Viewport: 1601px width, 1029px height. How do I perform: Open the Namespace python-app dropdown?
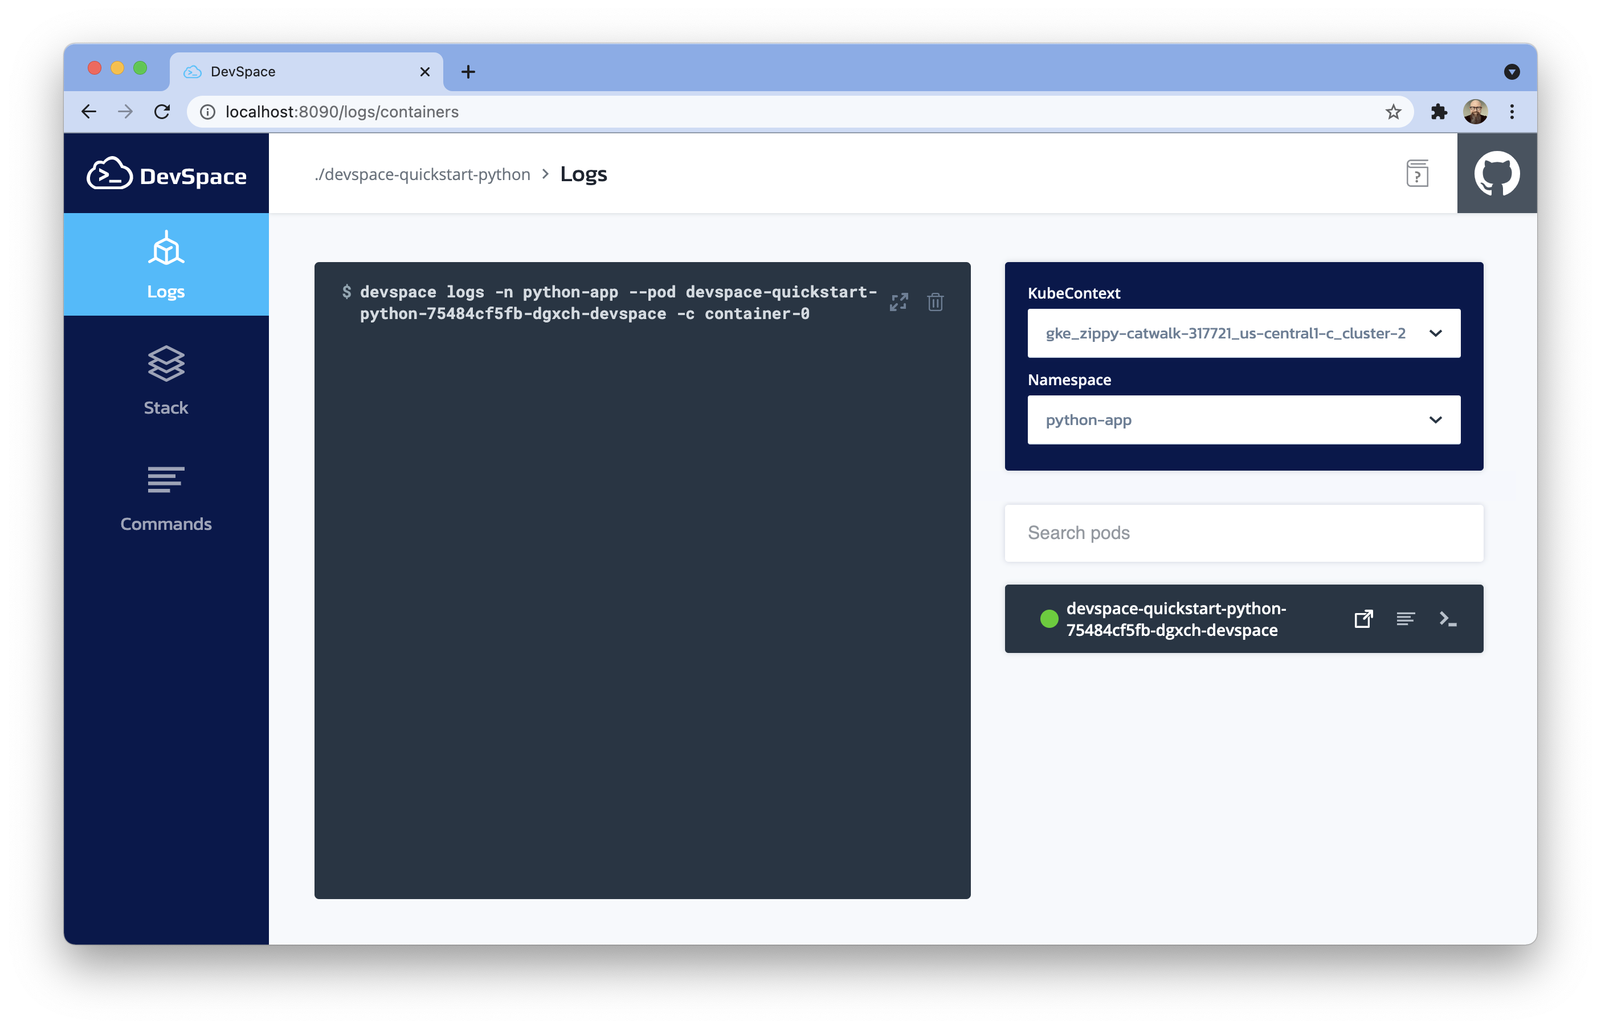(x=1244, y=420)
